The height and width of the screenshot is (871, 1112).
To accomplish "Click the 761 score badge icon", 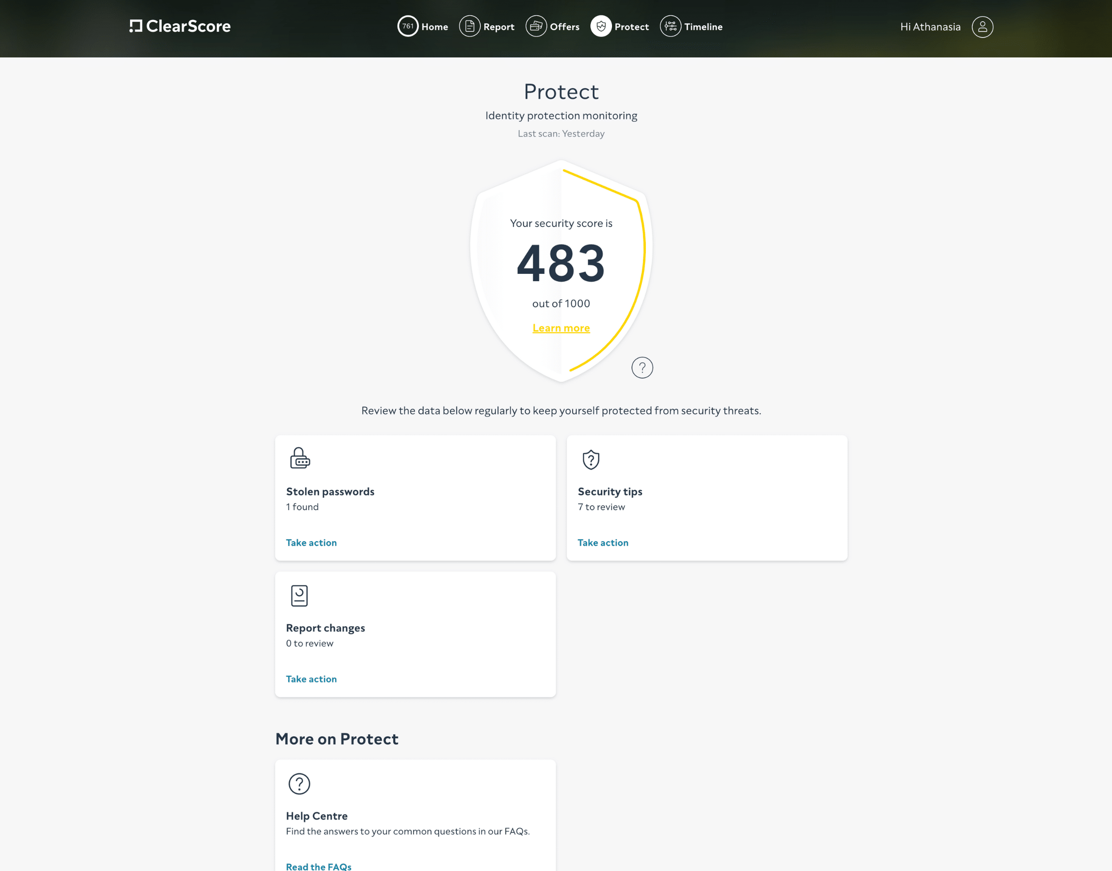I will point(408,26).
